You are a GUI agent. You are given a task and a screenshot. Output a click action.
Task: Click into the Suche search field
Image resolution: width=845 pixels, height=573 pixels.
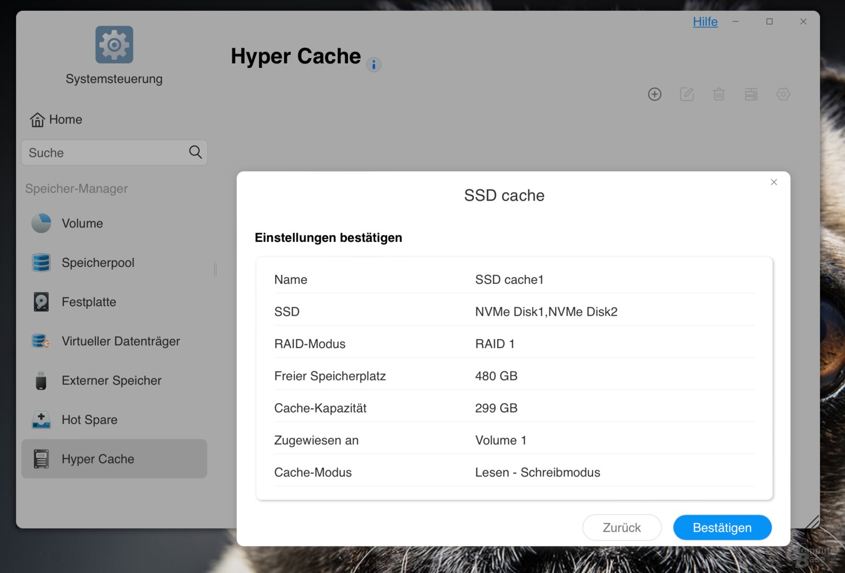[104, 153]
